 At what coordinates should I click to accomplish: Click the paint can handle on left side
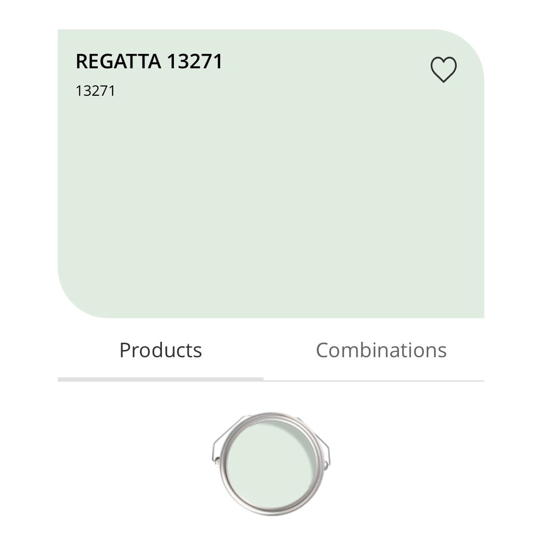(215, 449)
